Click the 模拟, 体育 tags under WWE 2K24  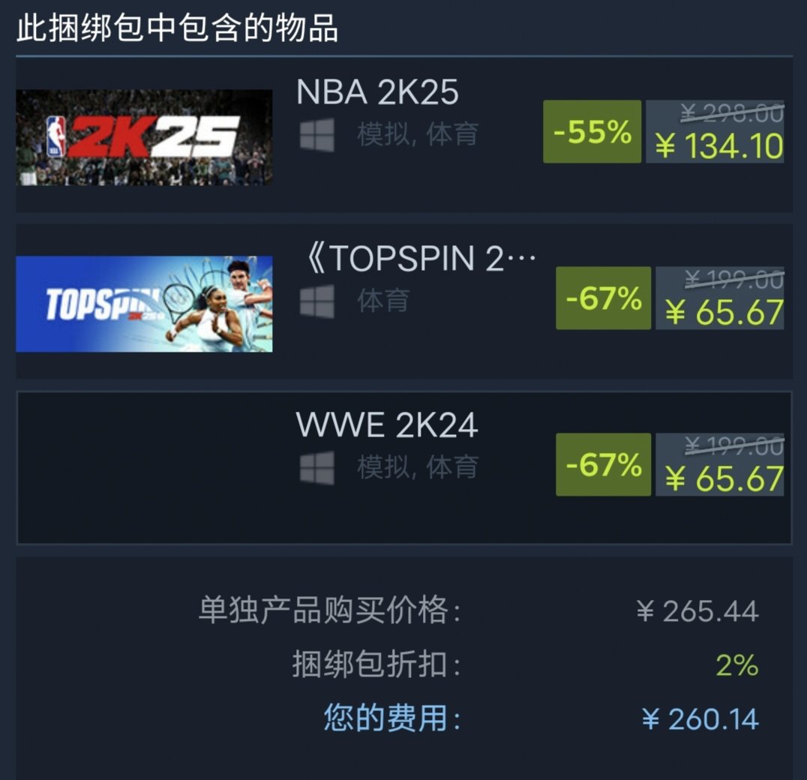418,467
